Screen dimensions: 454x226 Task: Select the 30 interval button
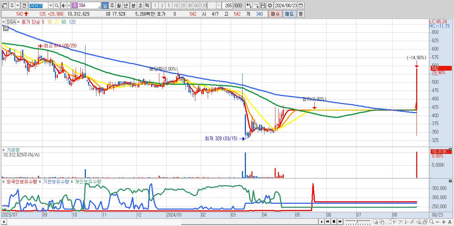point(190,5)
